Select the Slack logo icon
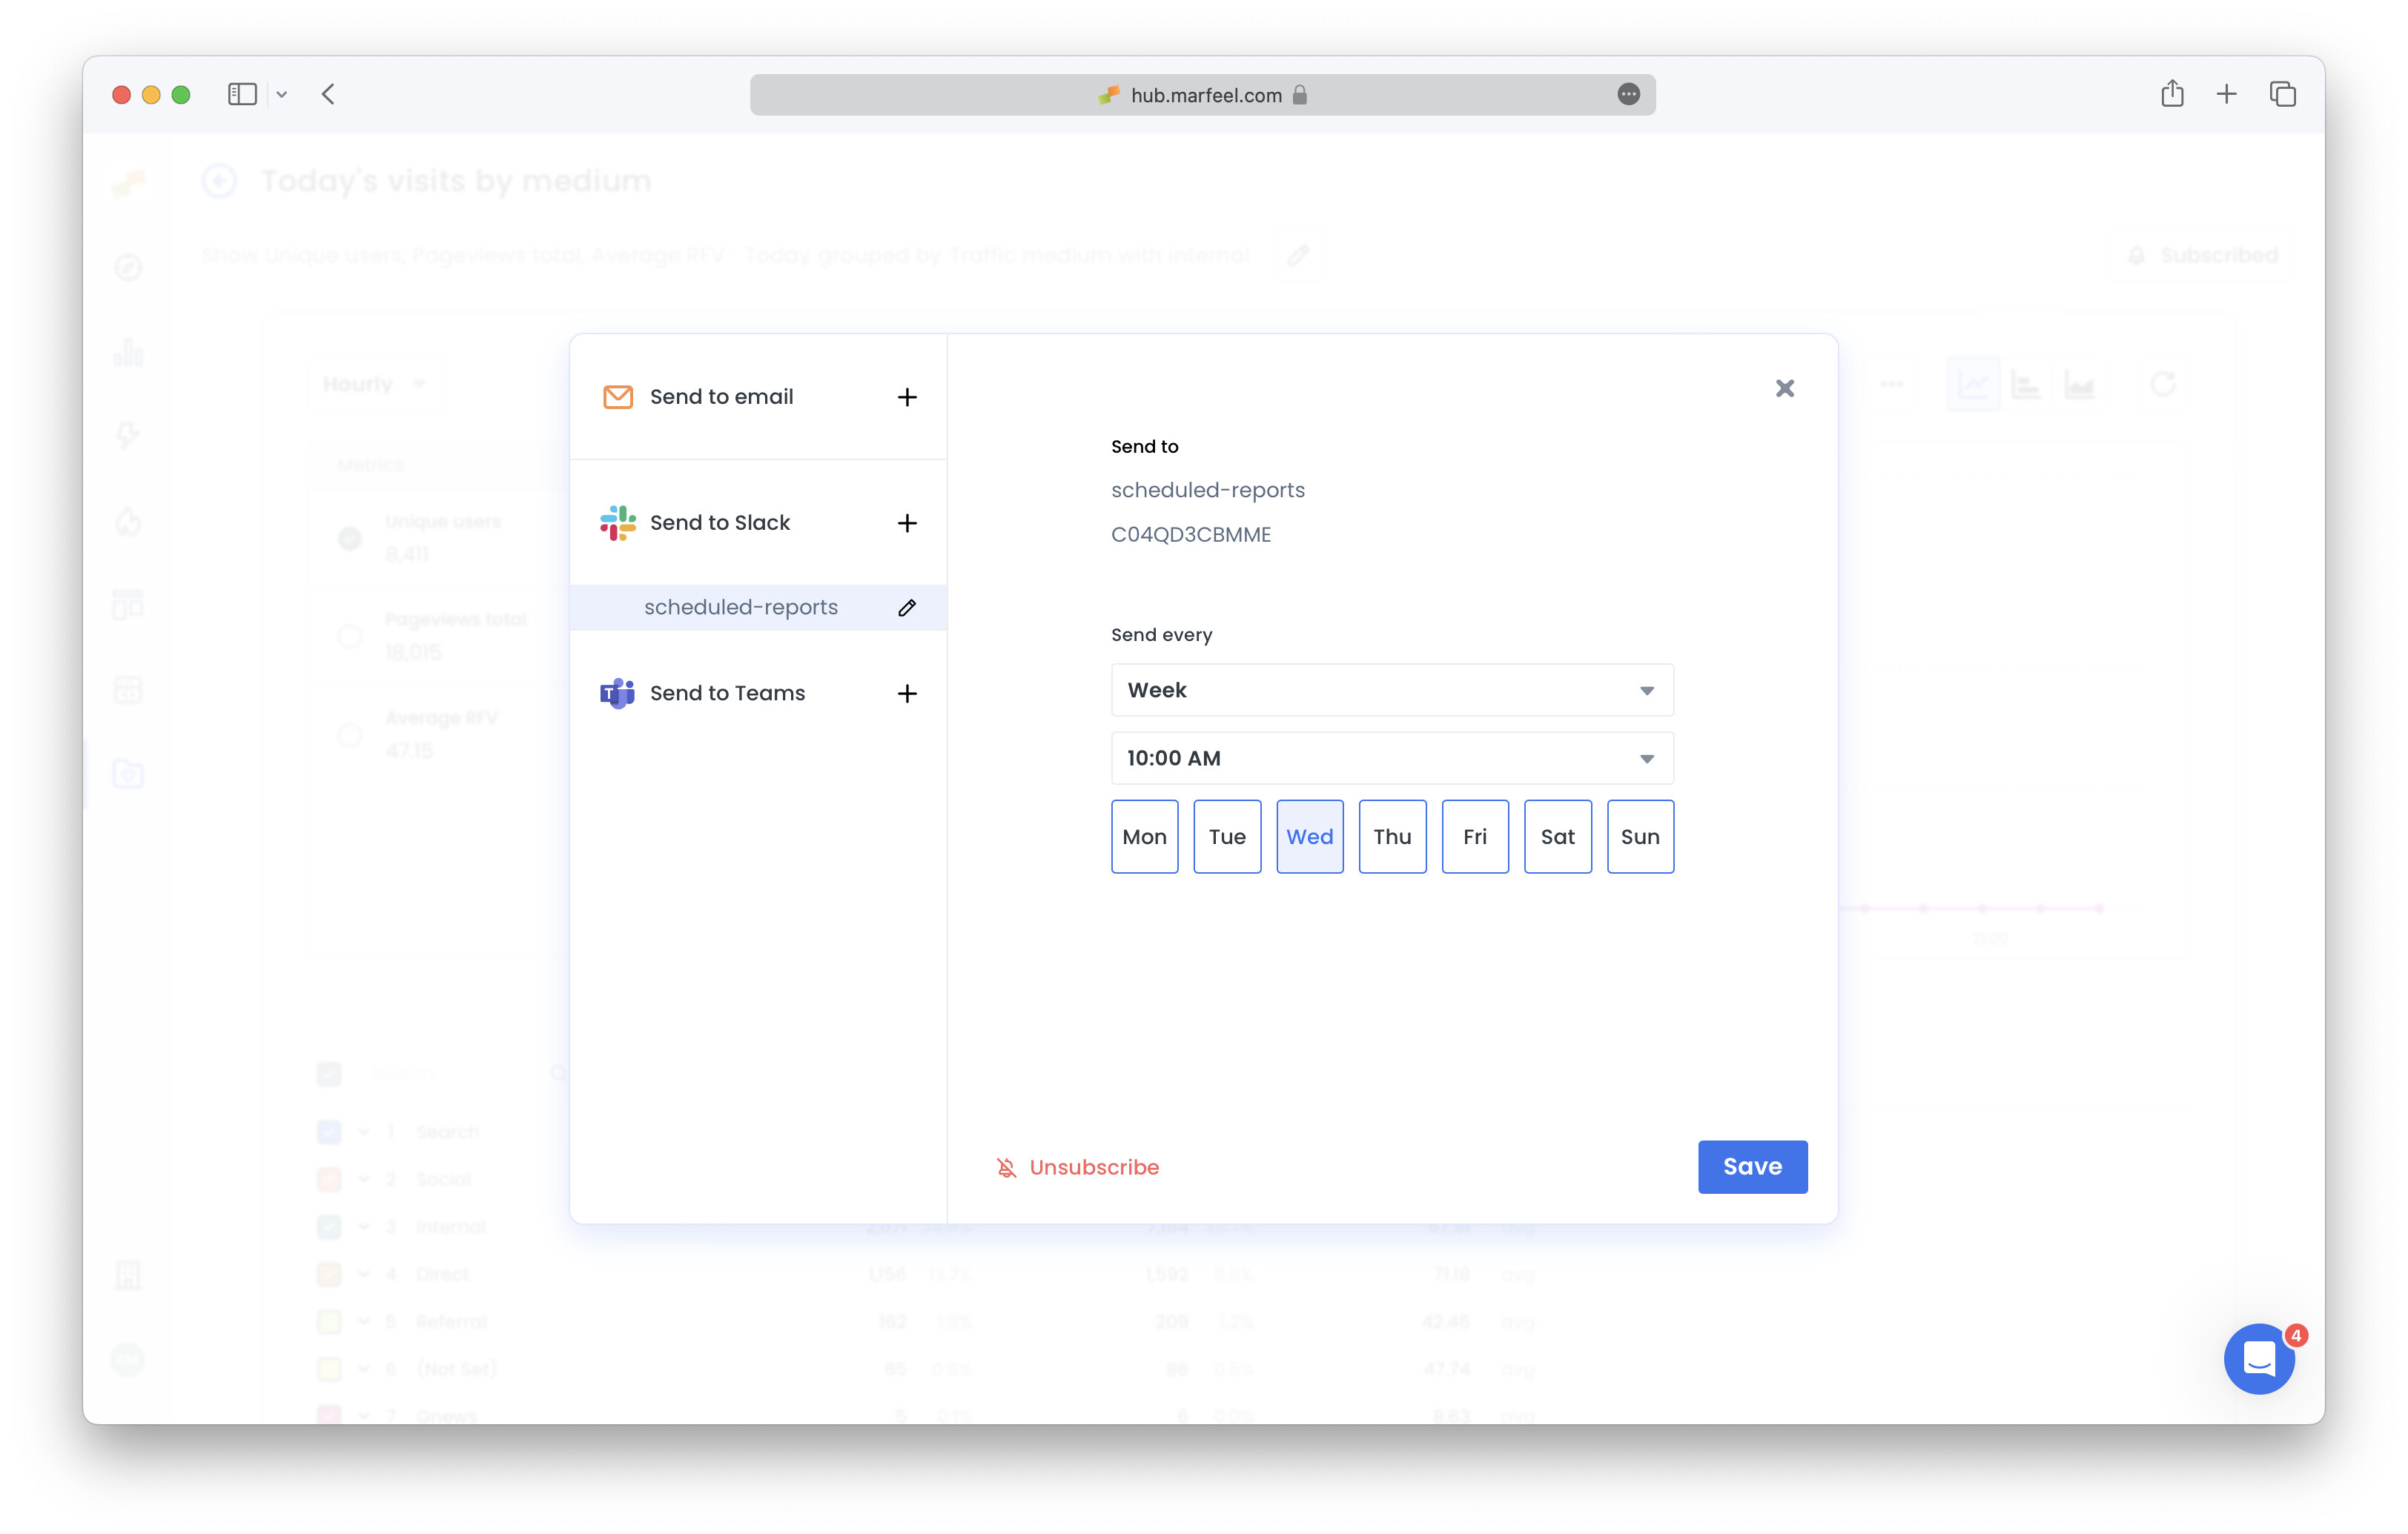The width and height of the screenshot is (2408, 1534). coord(618,522)
